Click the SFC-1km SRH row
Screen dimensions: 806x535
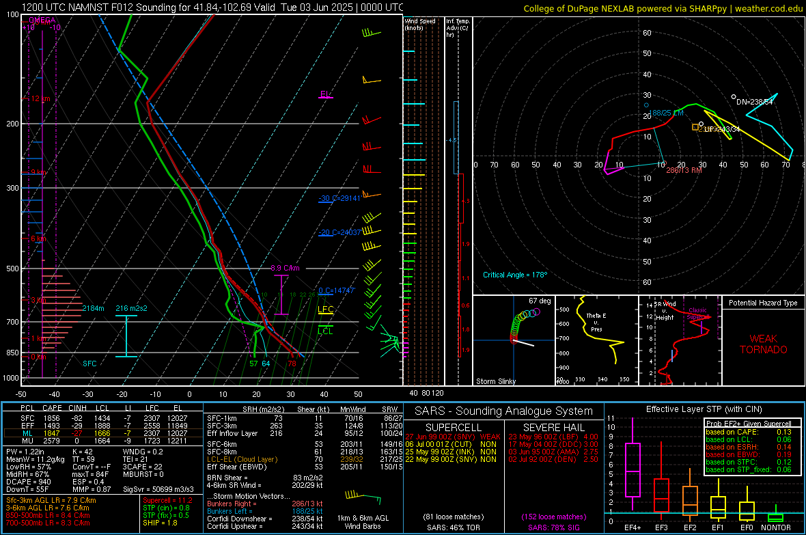[x=305, y=418]
